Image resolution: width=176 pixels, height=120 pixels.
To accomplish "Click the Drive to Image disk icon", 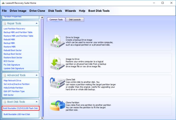I will click(x=57, y=41).
